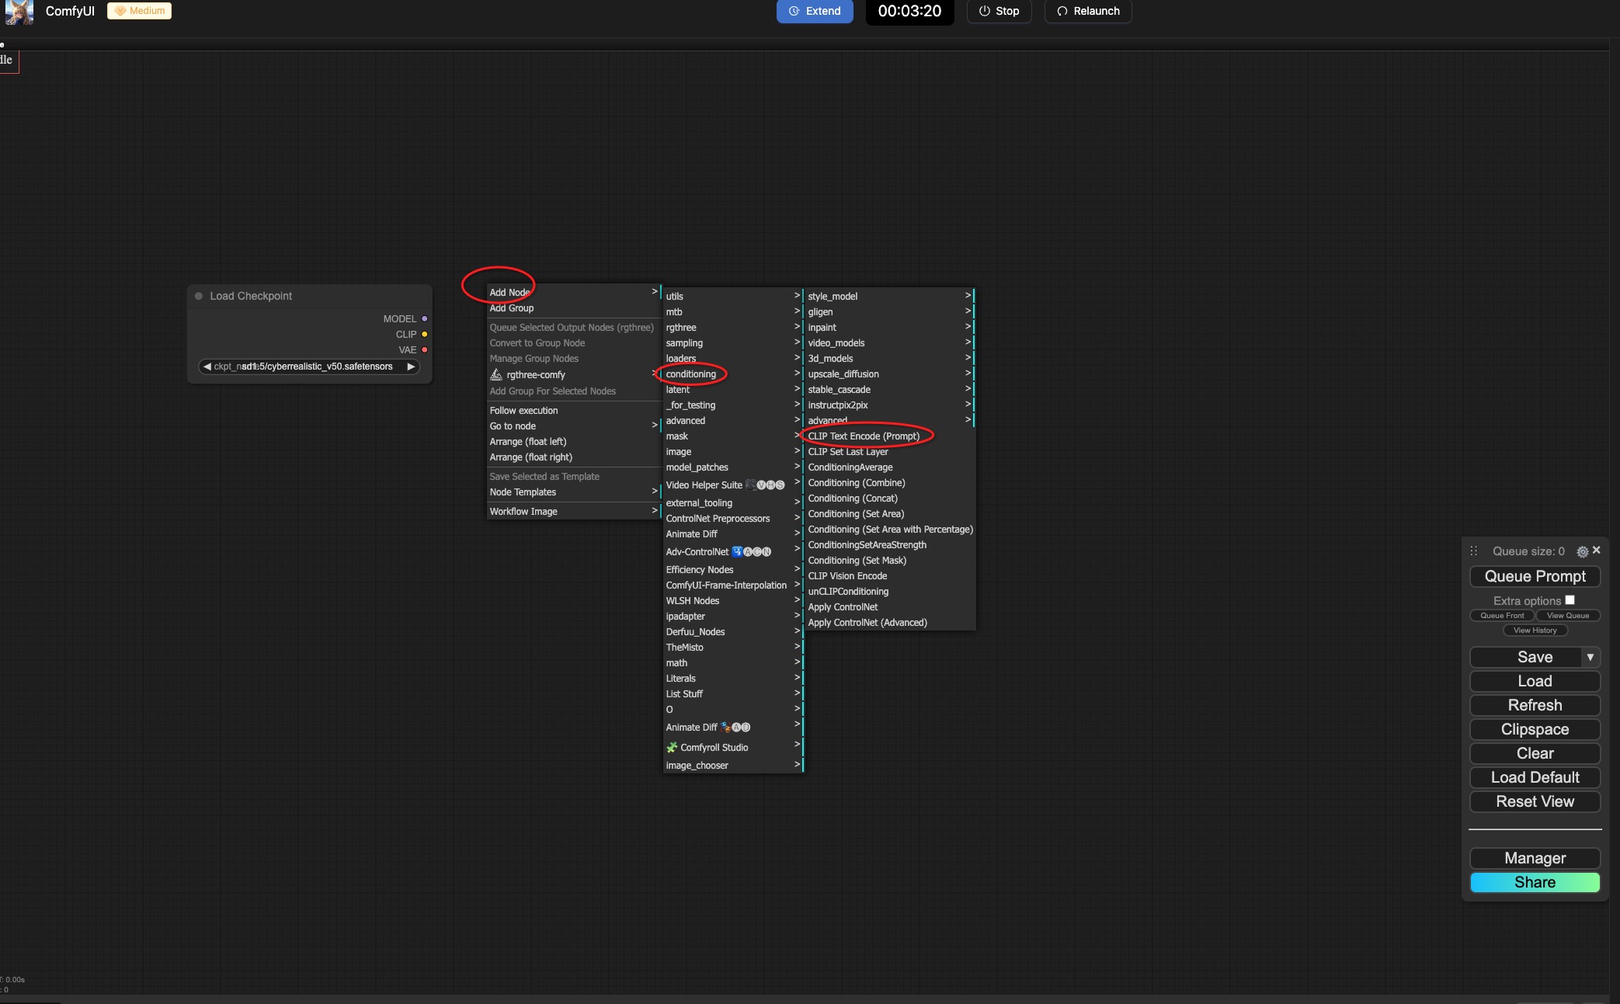
Task: Click the queue panel drag handle
Action: (x=1473, y=551)
